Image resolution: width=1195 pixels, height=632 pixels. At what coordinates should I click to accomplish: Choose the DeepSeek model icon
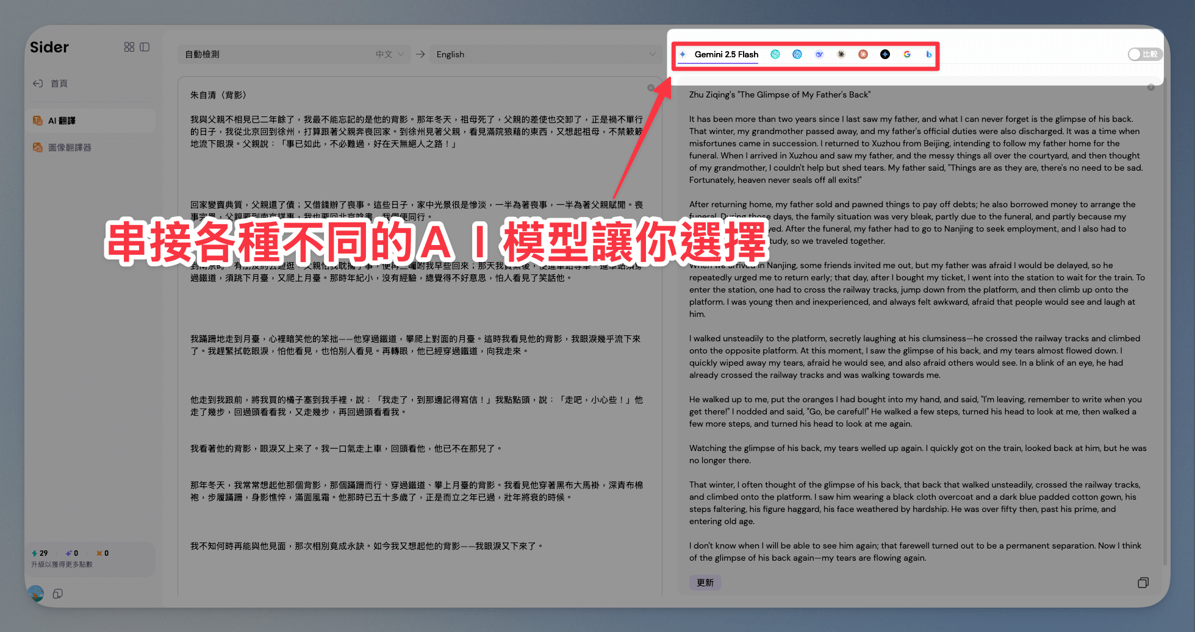tap(819, 54)
